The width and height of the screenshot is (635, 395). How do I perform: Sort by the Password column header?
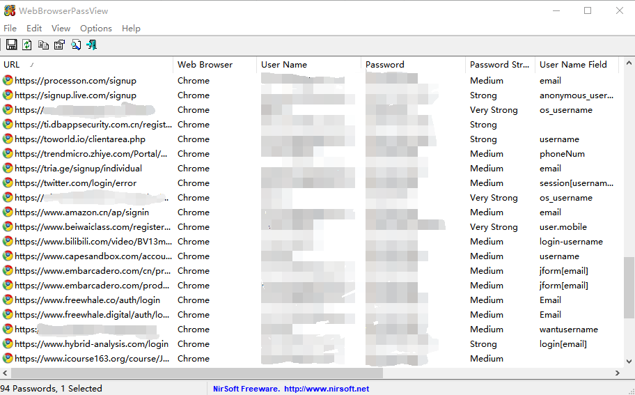point(414,64)
